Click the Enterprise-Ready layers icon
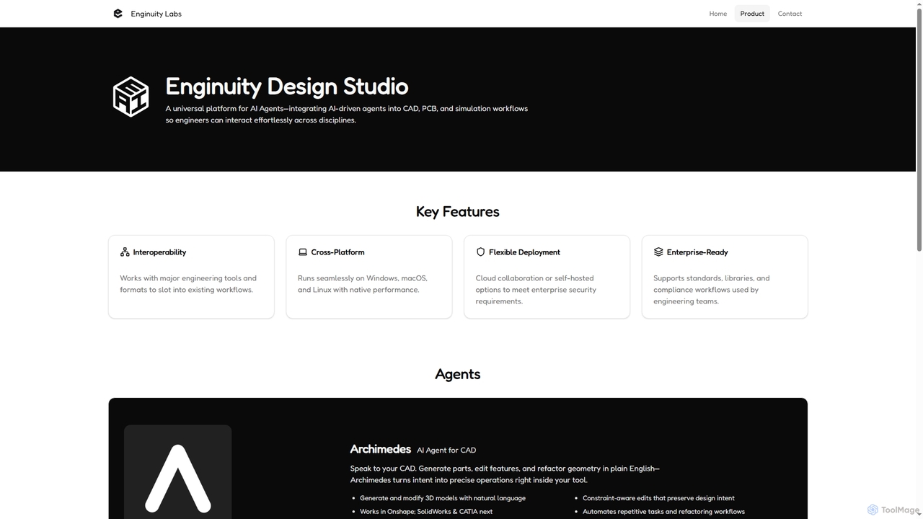 (658, 252)
